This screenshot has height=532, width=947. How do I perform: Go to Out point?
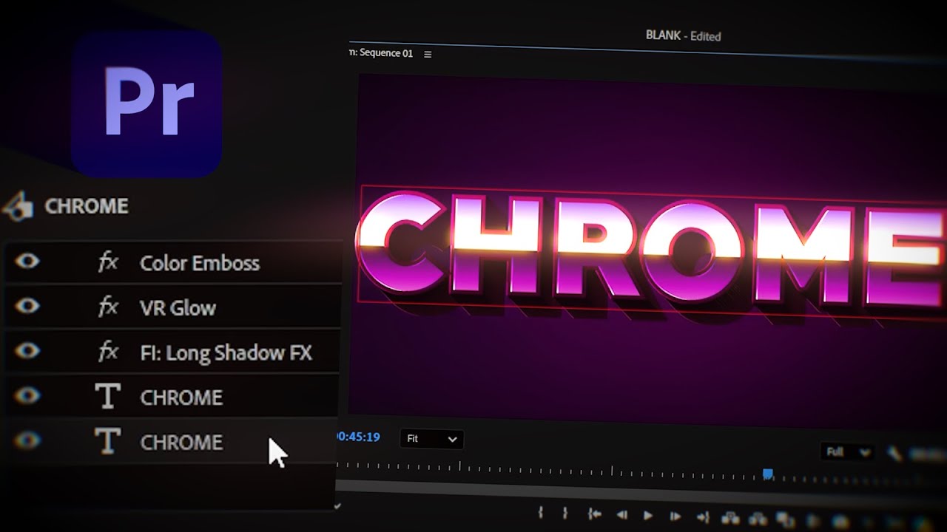point(703,517)
